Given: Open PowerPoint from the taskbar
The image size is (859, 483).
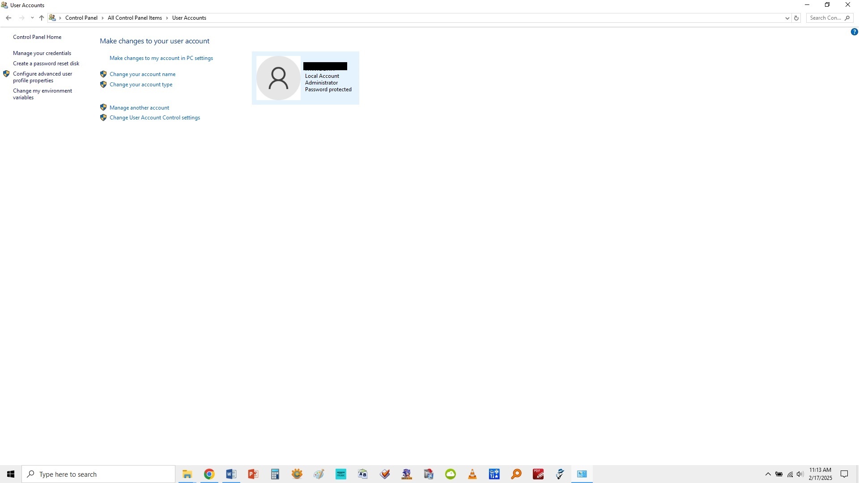Looking at the screenshot, I should click(253, 474).
